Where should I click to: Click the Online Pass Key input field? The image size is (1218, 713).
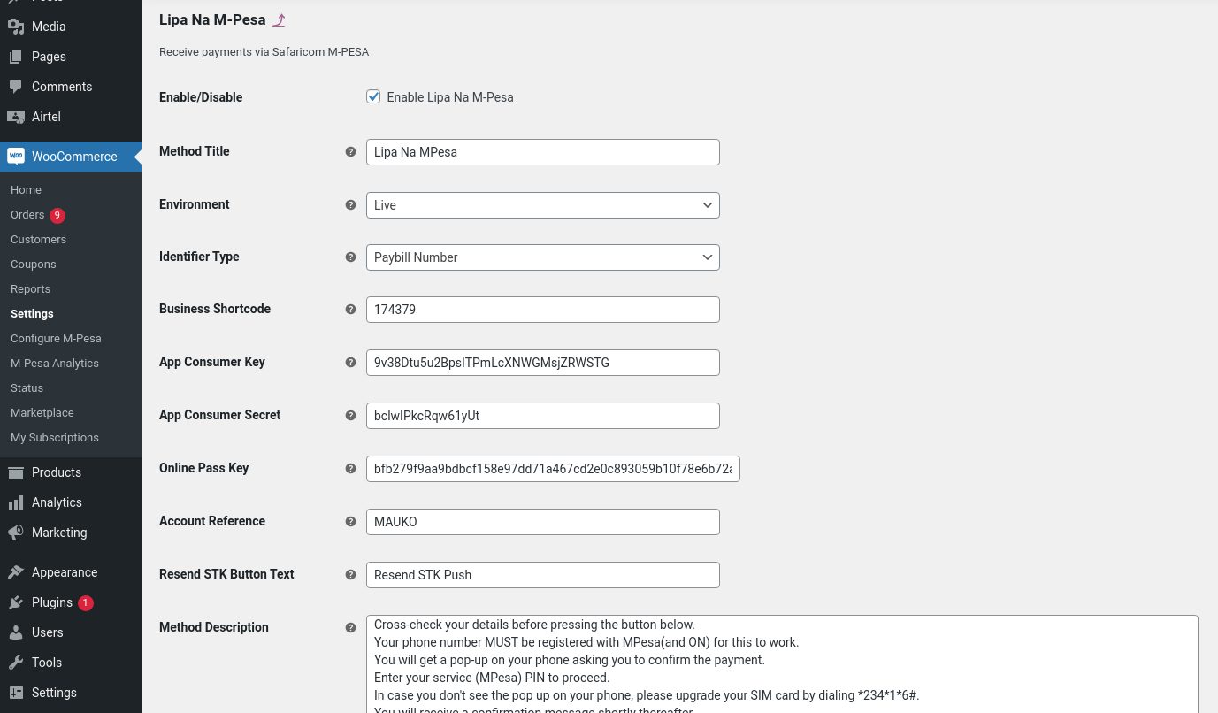553,469
